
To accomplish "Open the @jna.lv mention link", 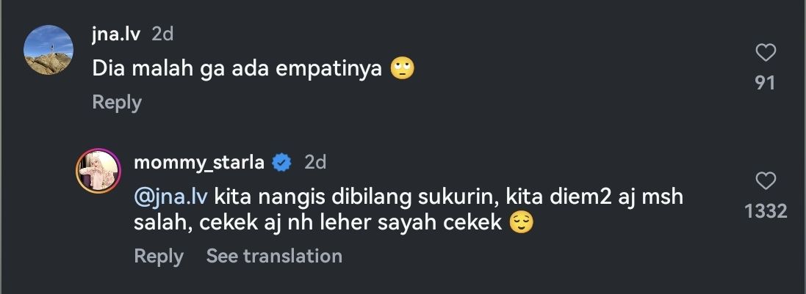I will click(x=170, y=197).
